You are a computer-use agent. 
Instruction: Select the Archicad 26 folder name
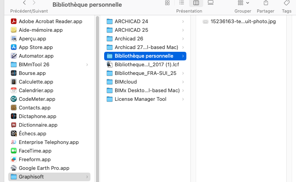click(x=129, y=38)
